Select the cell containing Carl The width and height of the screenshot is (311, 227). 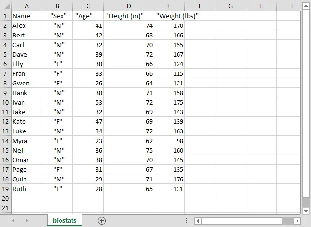click(x=26, y=45)
